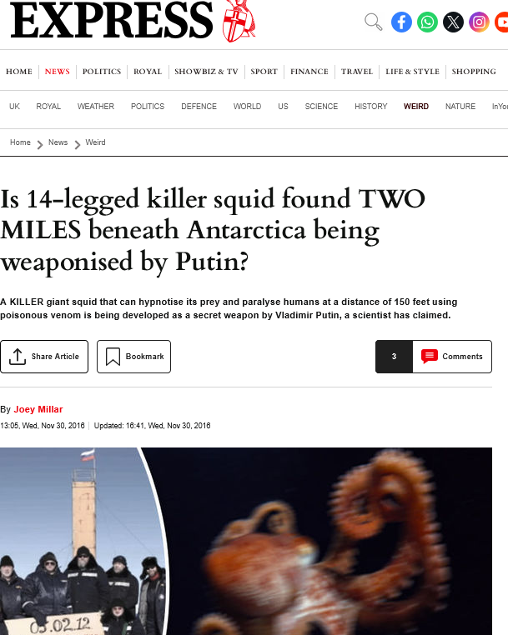
Task: Open the WhatsApp icon in header
Action: 427,22
